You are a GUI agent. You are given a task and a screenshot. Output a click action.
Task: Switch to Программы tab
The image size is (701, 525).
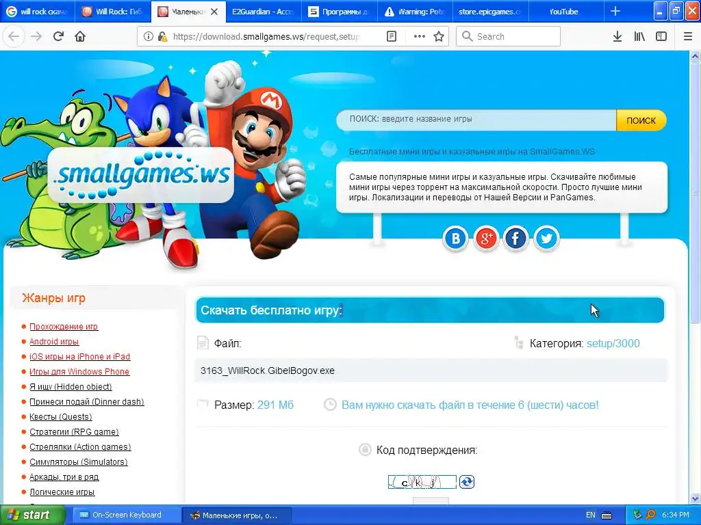[340, 12]
